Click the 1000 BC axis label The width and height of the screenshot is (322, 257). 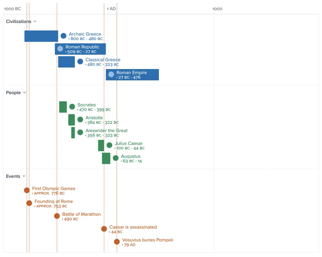tap(13, 9)
